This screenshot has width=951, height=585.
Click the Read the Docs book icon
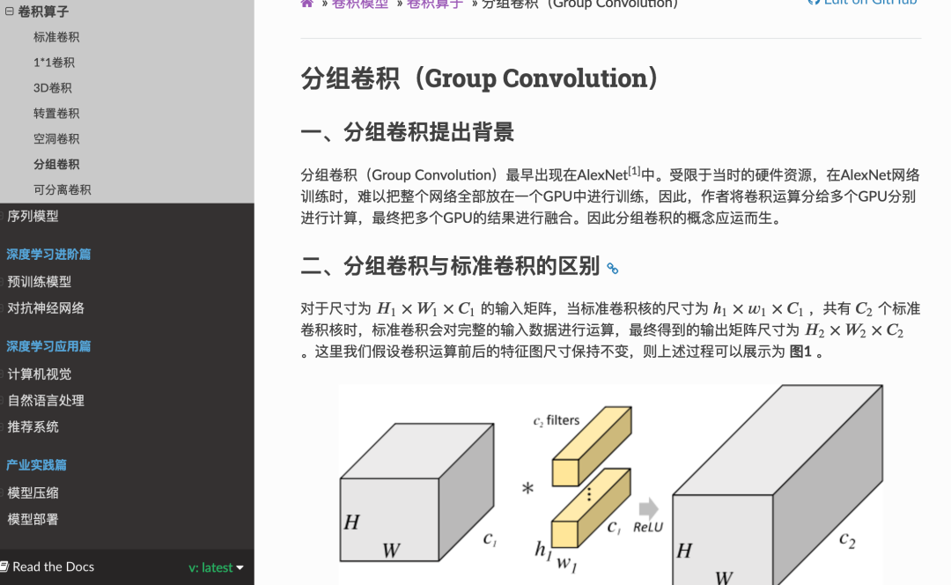pyautogui.click(x=4, y=566)
